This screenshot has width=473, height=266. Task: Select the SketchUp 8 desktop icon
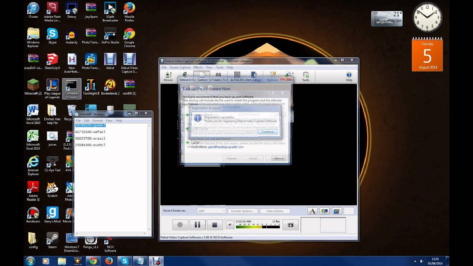[x=52, y=62]
